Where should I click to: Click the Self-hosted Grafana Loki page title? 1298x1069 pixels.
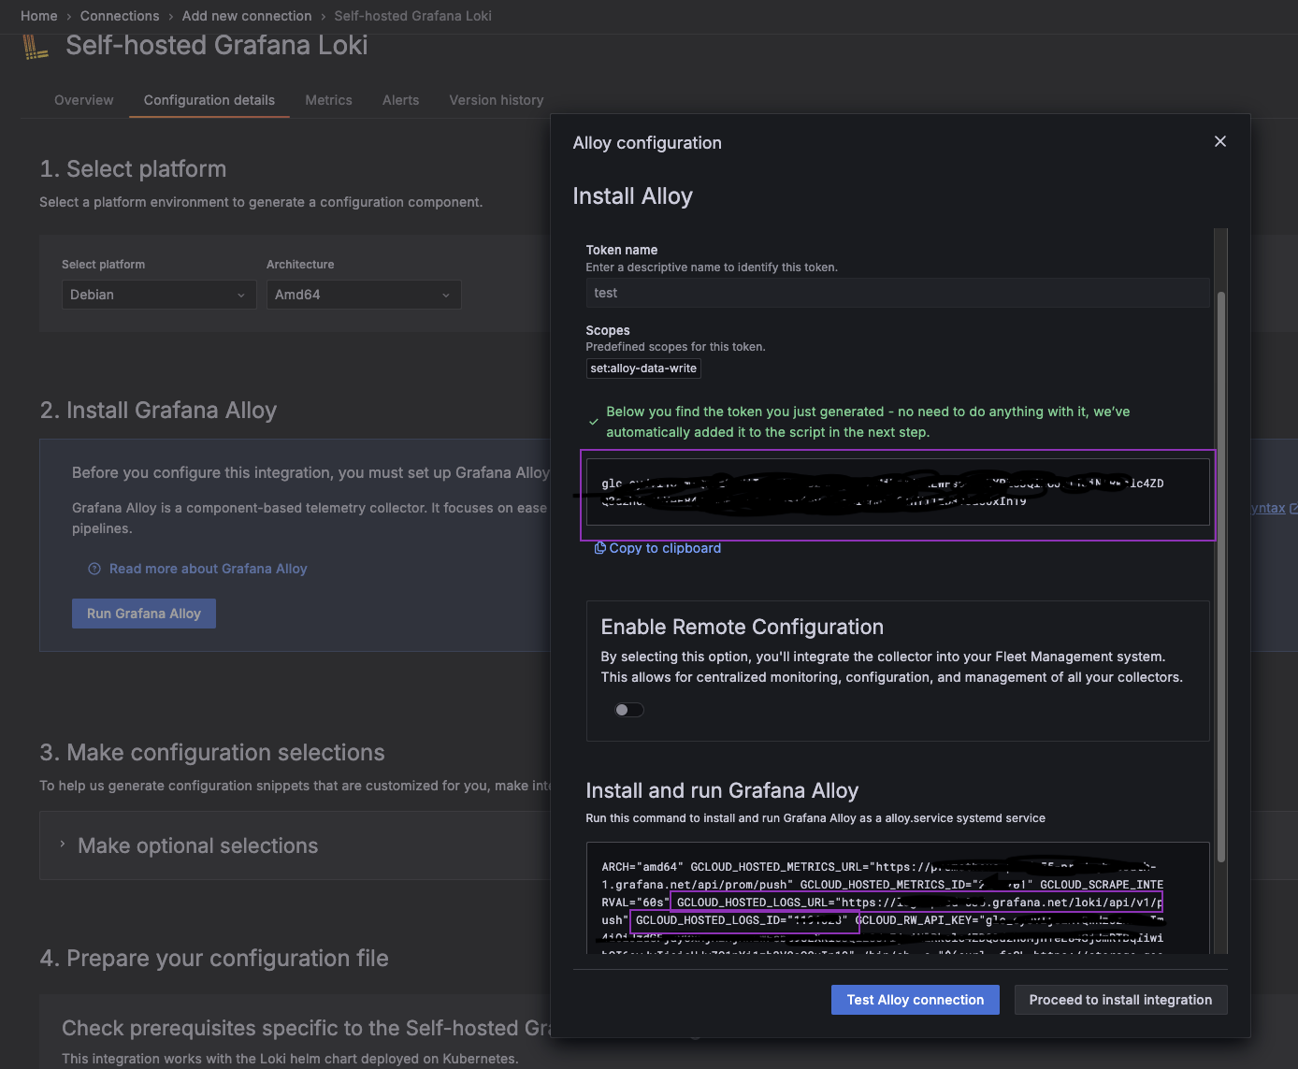(217, 46)
